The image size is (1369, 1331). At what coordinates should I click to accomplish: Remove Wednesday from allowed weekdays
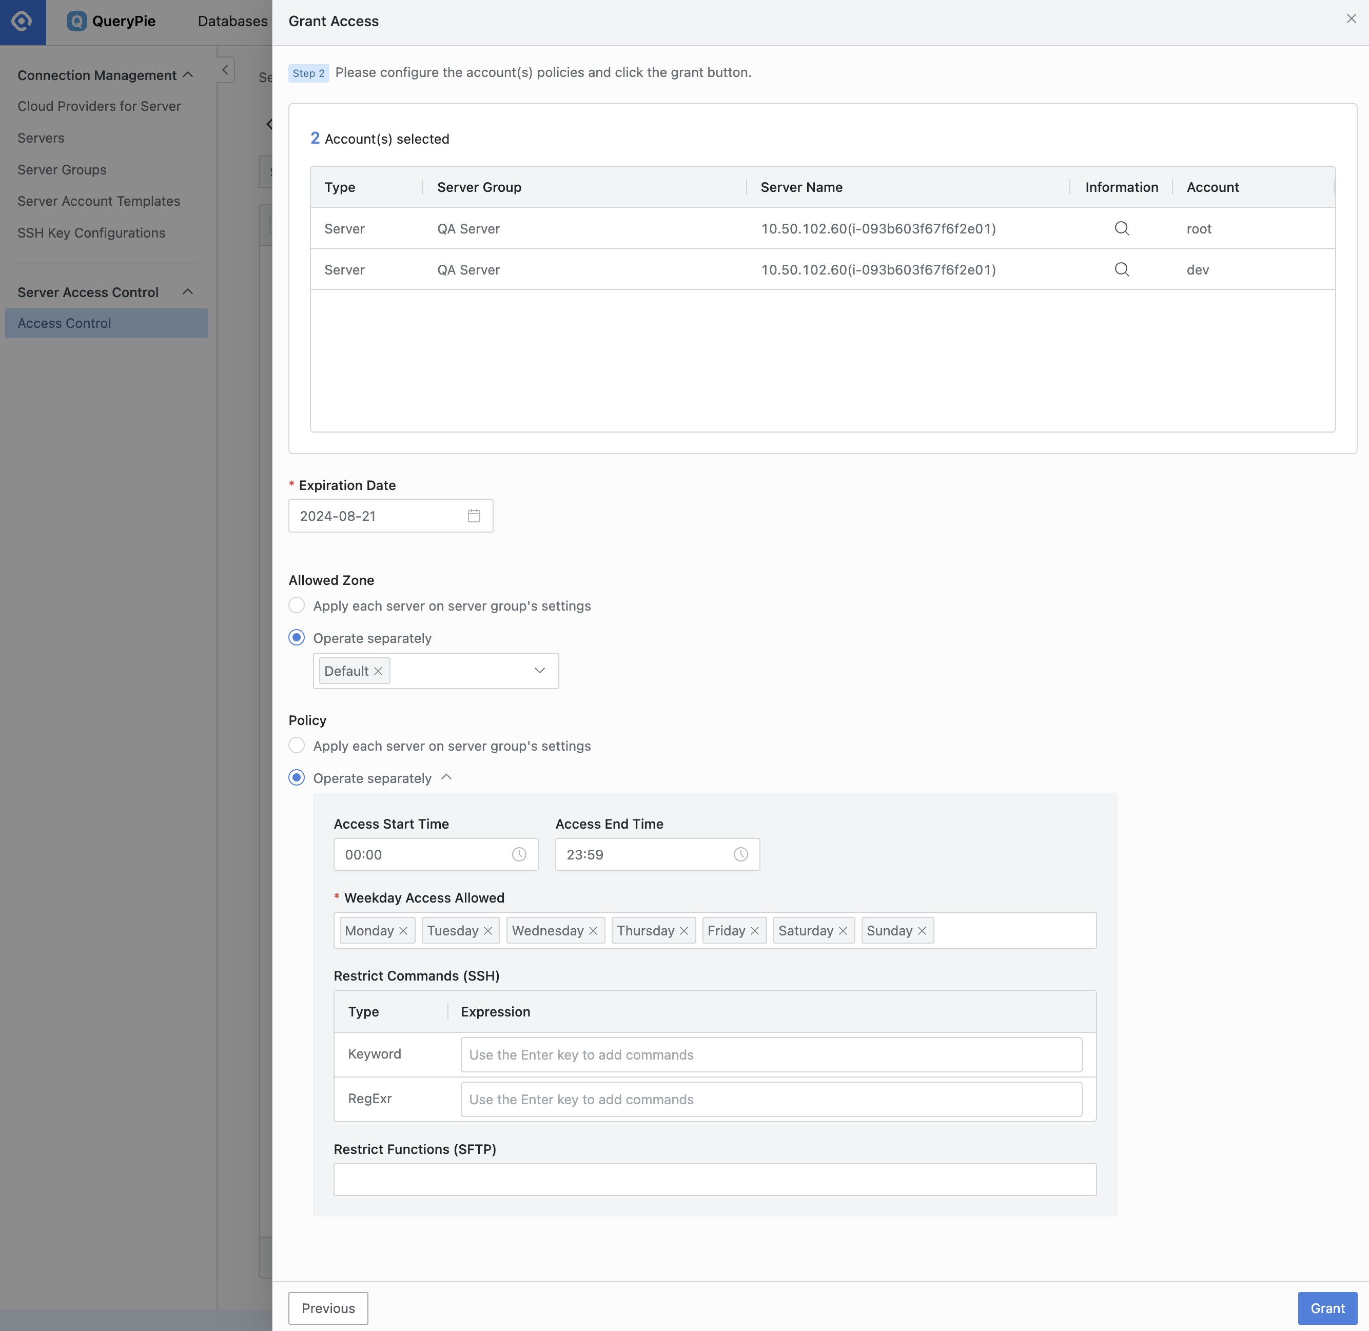click(593, 931)
